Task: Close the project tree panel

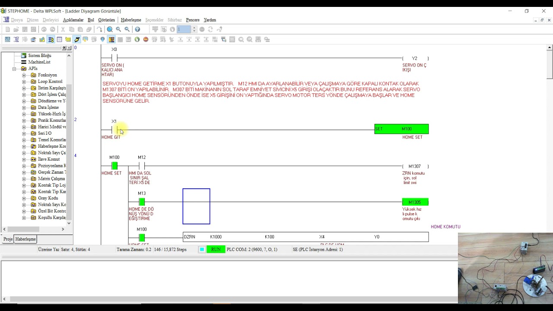Action: pos(69,48)
